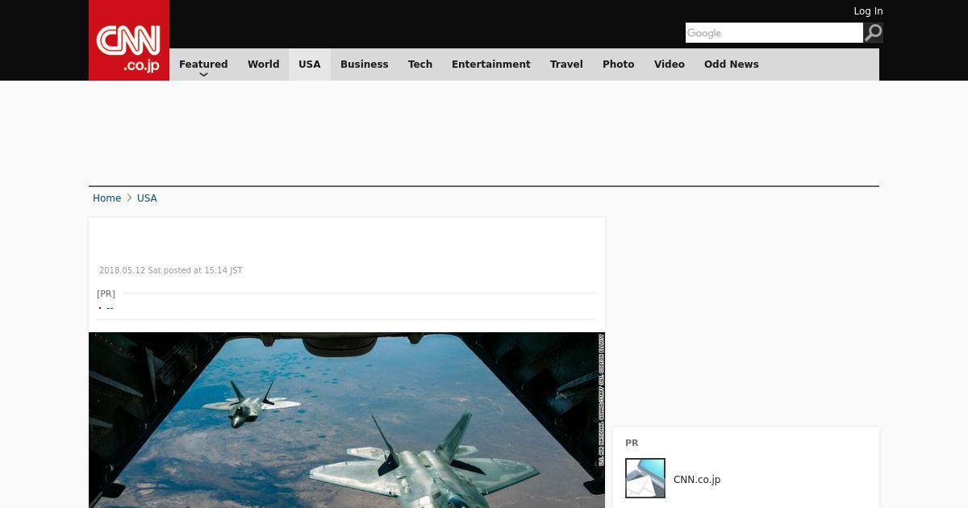The width and height of the screenshot is (968, 508).
Task: Go to the Travel section
Action: point(566,65)
